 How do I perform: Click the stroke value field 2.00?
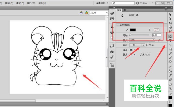click(x=157, y=35)
